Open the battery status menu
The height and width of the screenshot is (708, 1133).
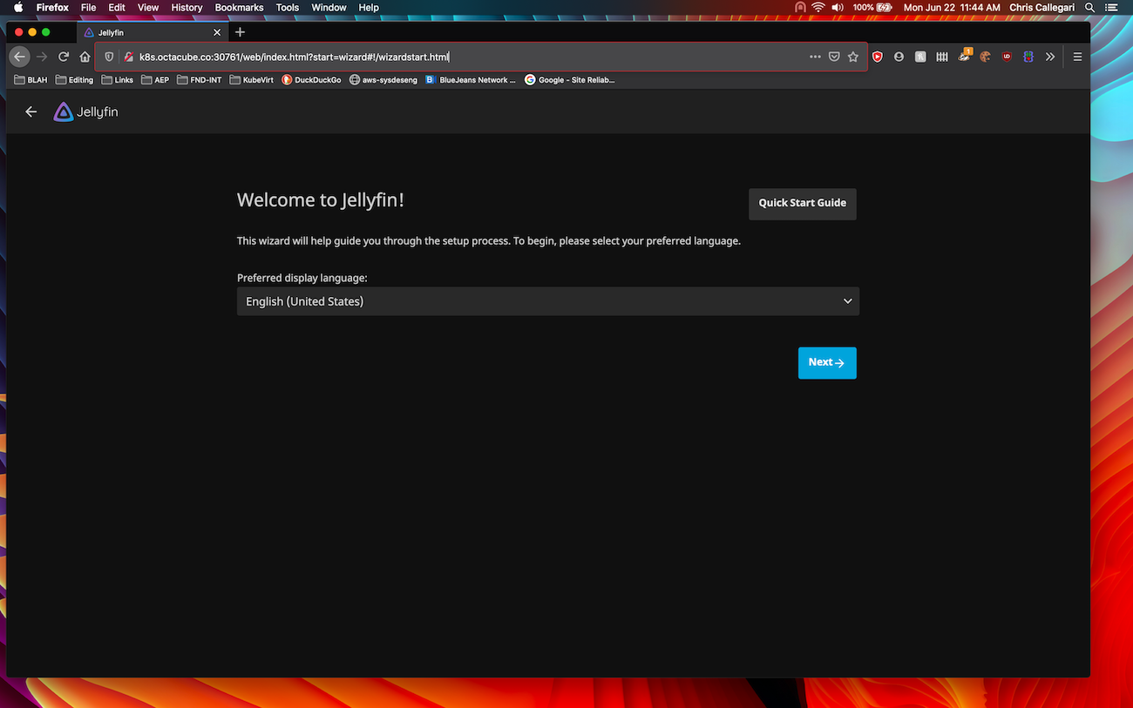click(x=872, y=7)
